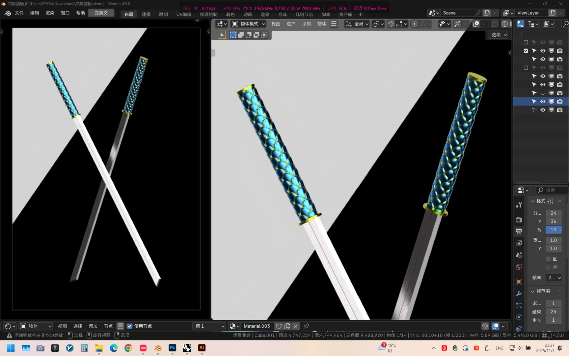Open the View Layer properties tab icon
This screenshot has height=356, width=569.
tap(519, 243)
